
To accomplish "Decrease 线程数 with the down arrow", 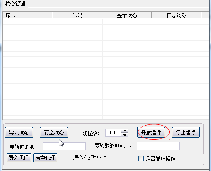I will (x=125, y=135).
